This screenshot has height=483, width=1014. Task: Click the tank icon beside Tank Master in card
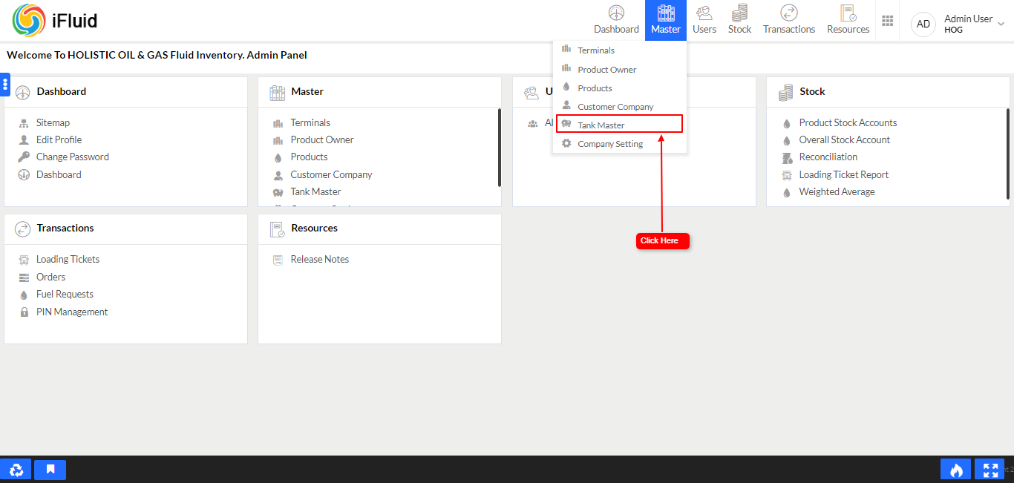click(278, 192)
